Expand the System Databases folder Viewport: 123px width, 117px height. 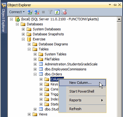23,29
